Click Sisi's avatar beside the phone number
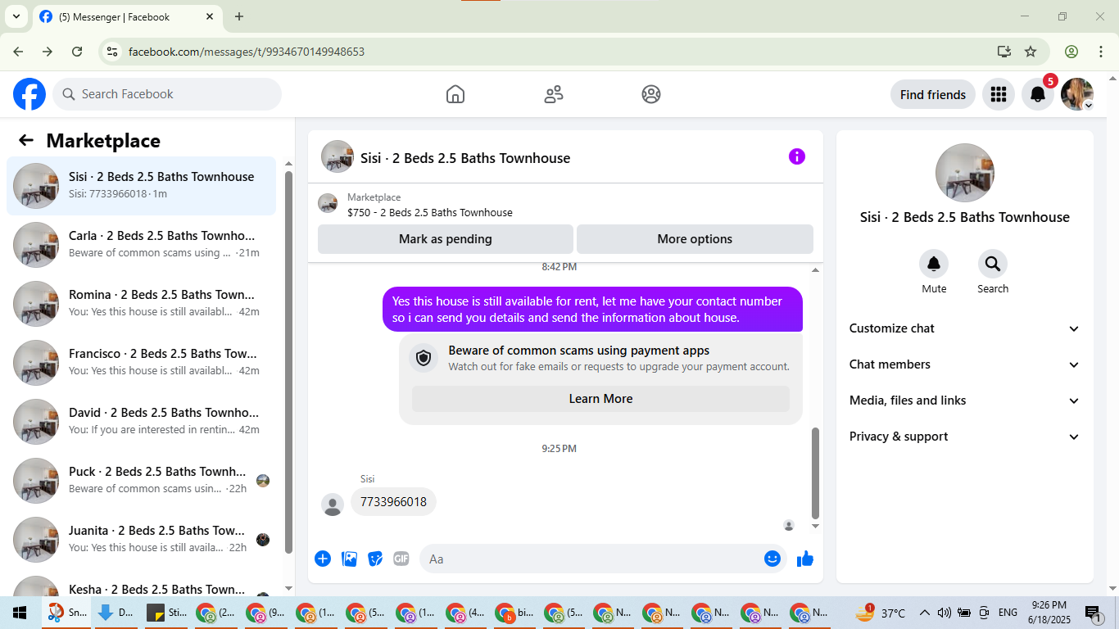This screenshot has height=629, width=1119. [333, 505]
